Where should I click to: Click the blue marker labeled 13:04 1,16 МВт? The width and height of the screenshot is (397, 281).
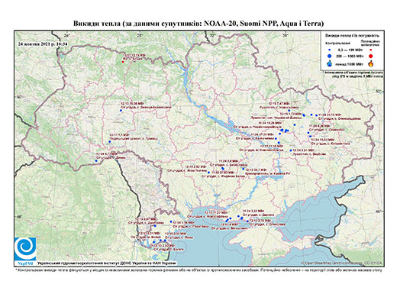[171, 221]
